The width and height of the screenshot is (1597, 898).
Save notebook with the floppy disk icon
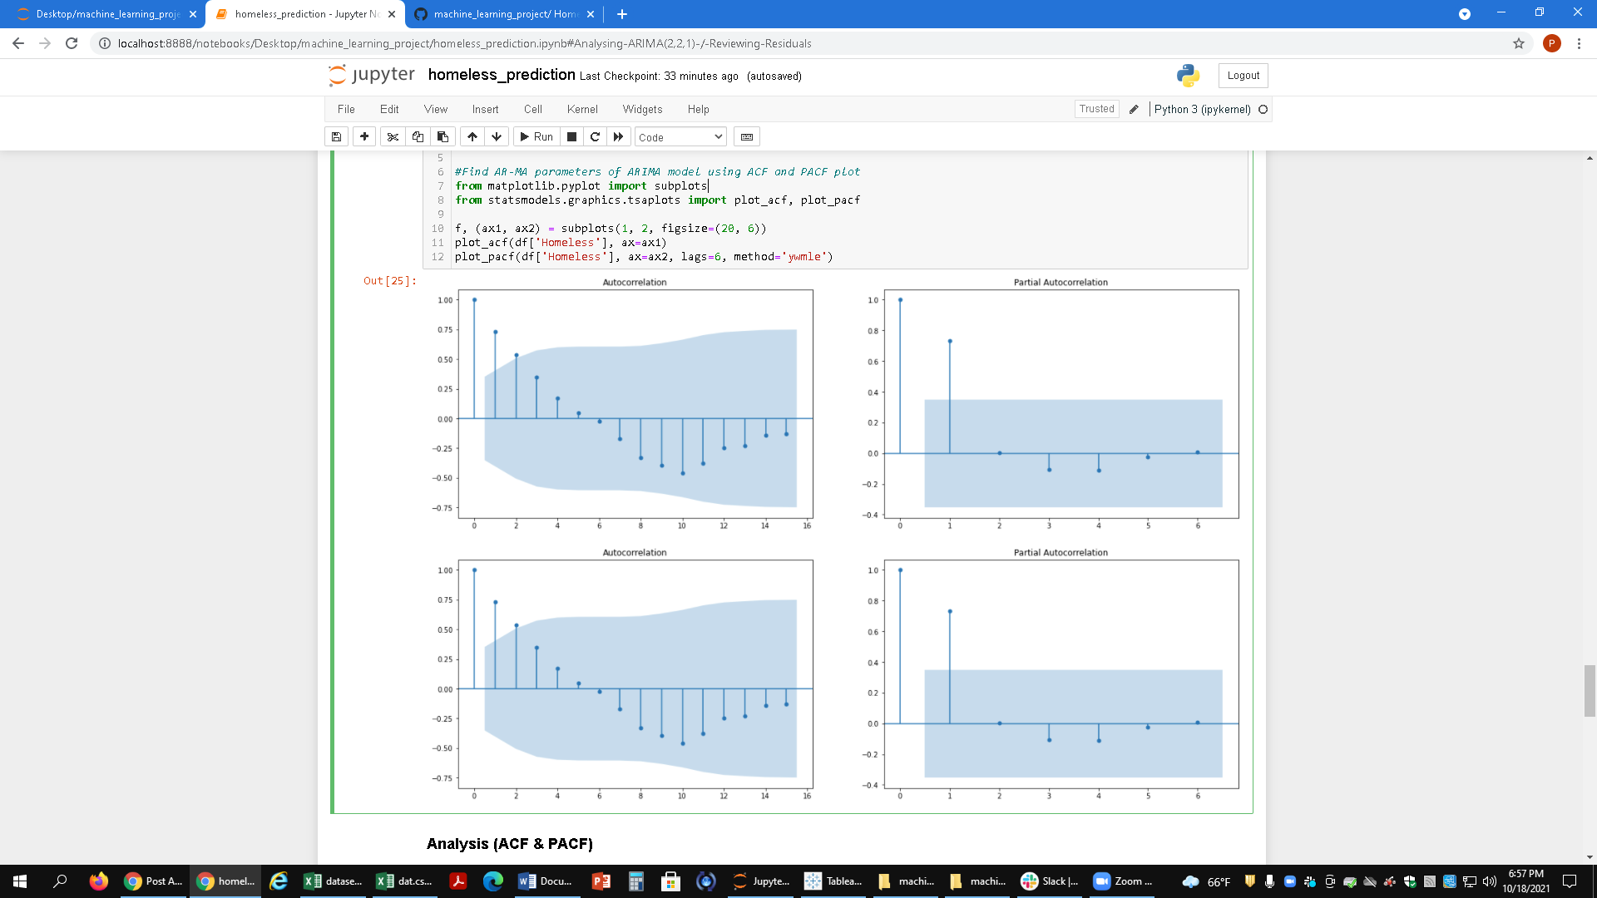(x=336, y=136)
